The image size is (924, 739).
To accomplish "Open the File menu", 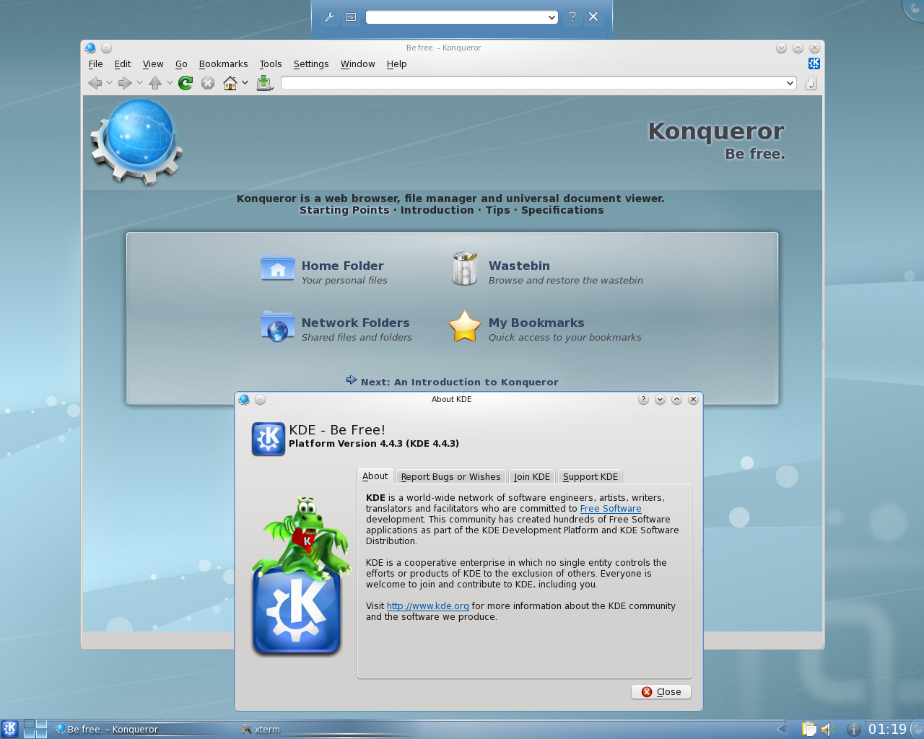I will [x=95, y=64].
